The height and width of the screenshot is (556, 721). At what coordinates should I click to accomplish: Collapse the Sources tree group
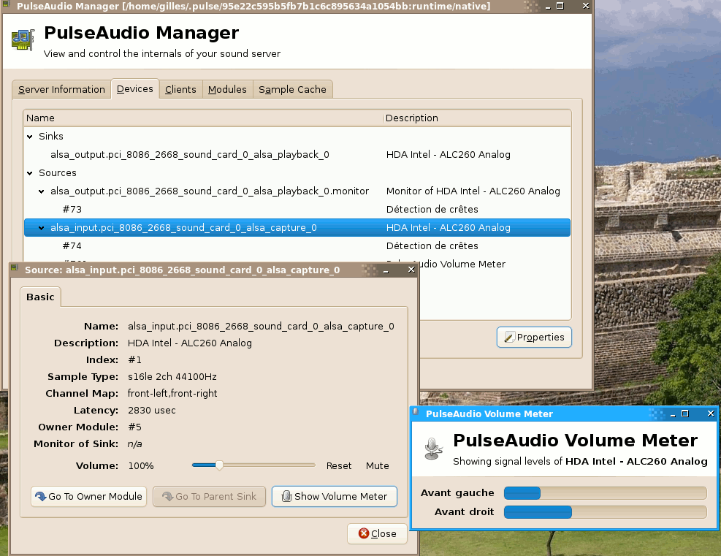click(x=30, y=173)
